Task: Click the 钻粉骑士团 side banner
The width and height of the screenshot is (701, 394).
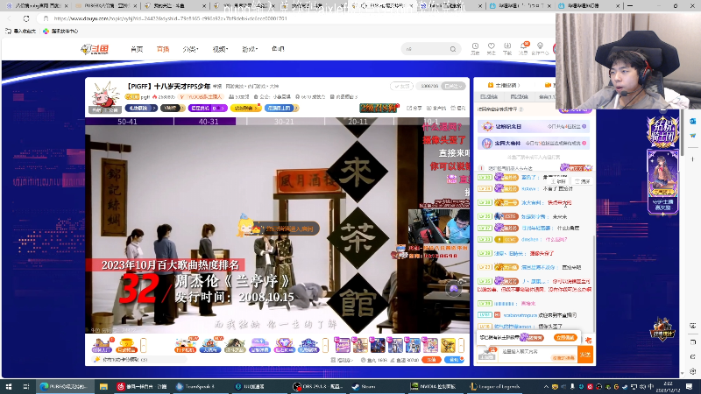Action: tap(663, 132)
